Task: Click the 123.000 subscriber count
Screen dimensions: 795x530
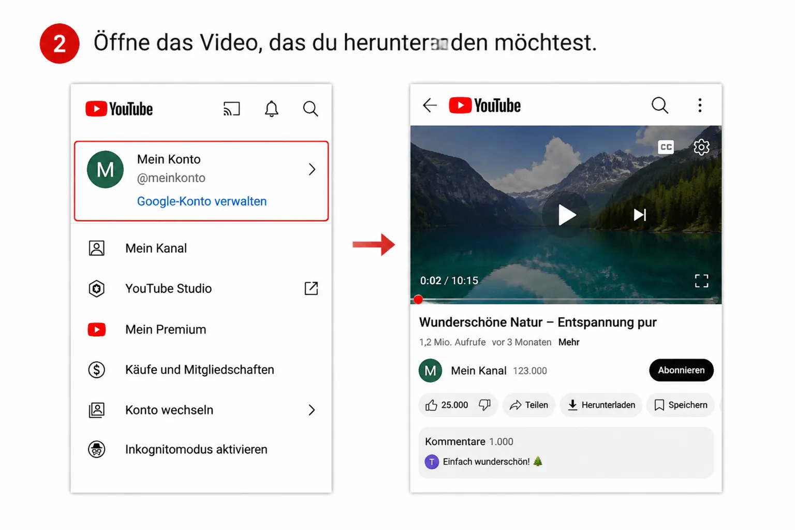Action: 530,371
